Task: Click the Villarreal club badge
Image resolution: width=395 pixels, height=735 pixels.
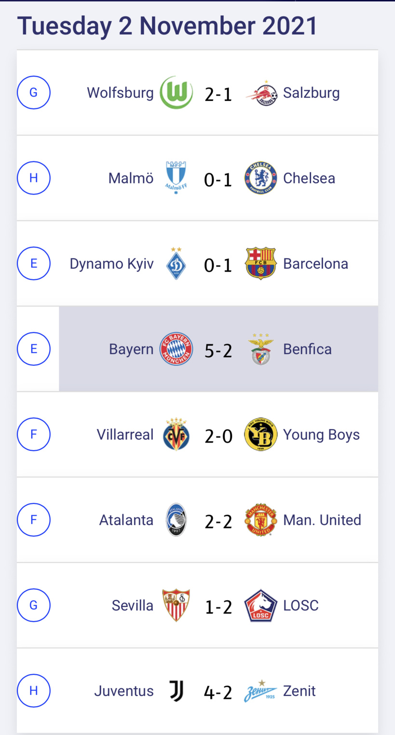Action: click(x=176, y=434)
